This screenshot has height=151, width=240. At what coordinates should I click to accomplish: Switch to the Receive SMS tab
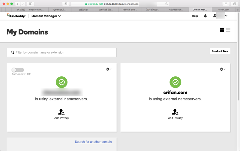[130, 10]
